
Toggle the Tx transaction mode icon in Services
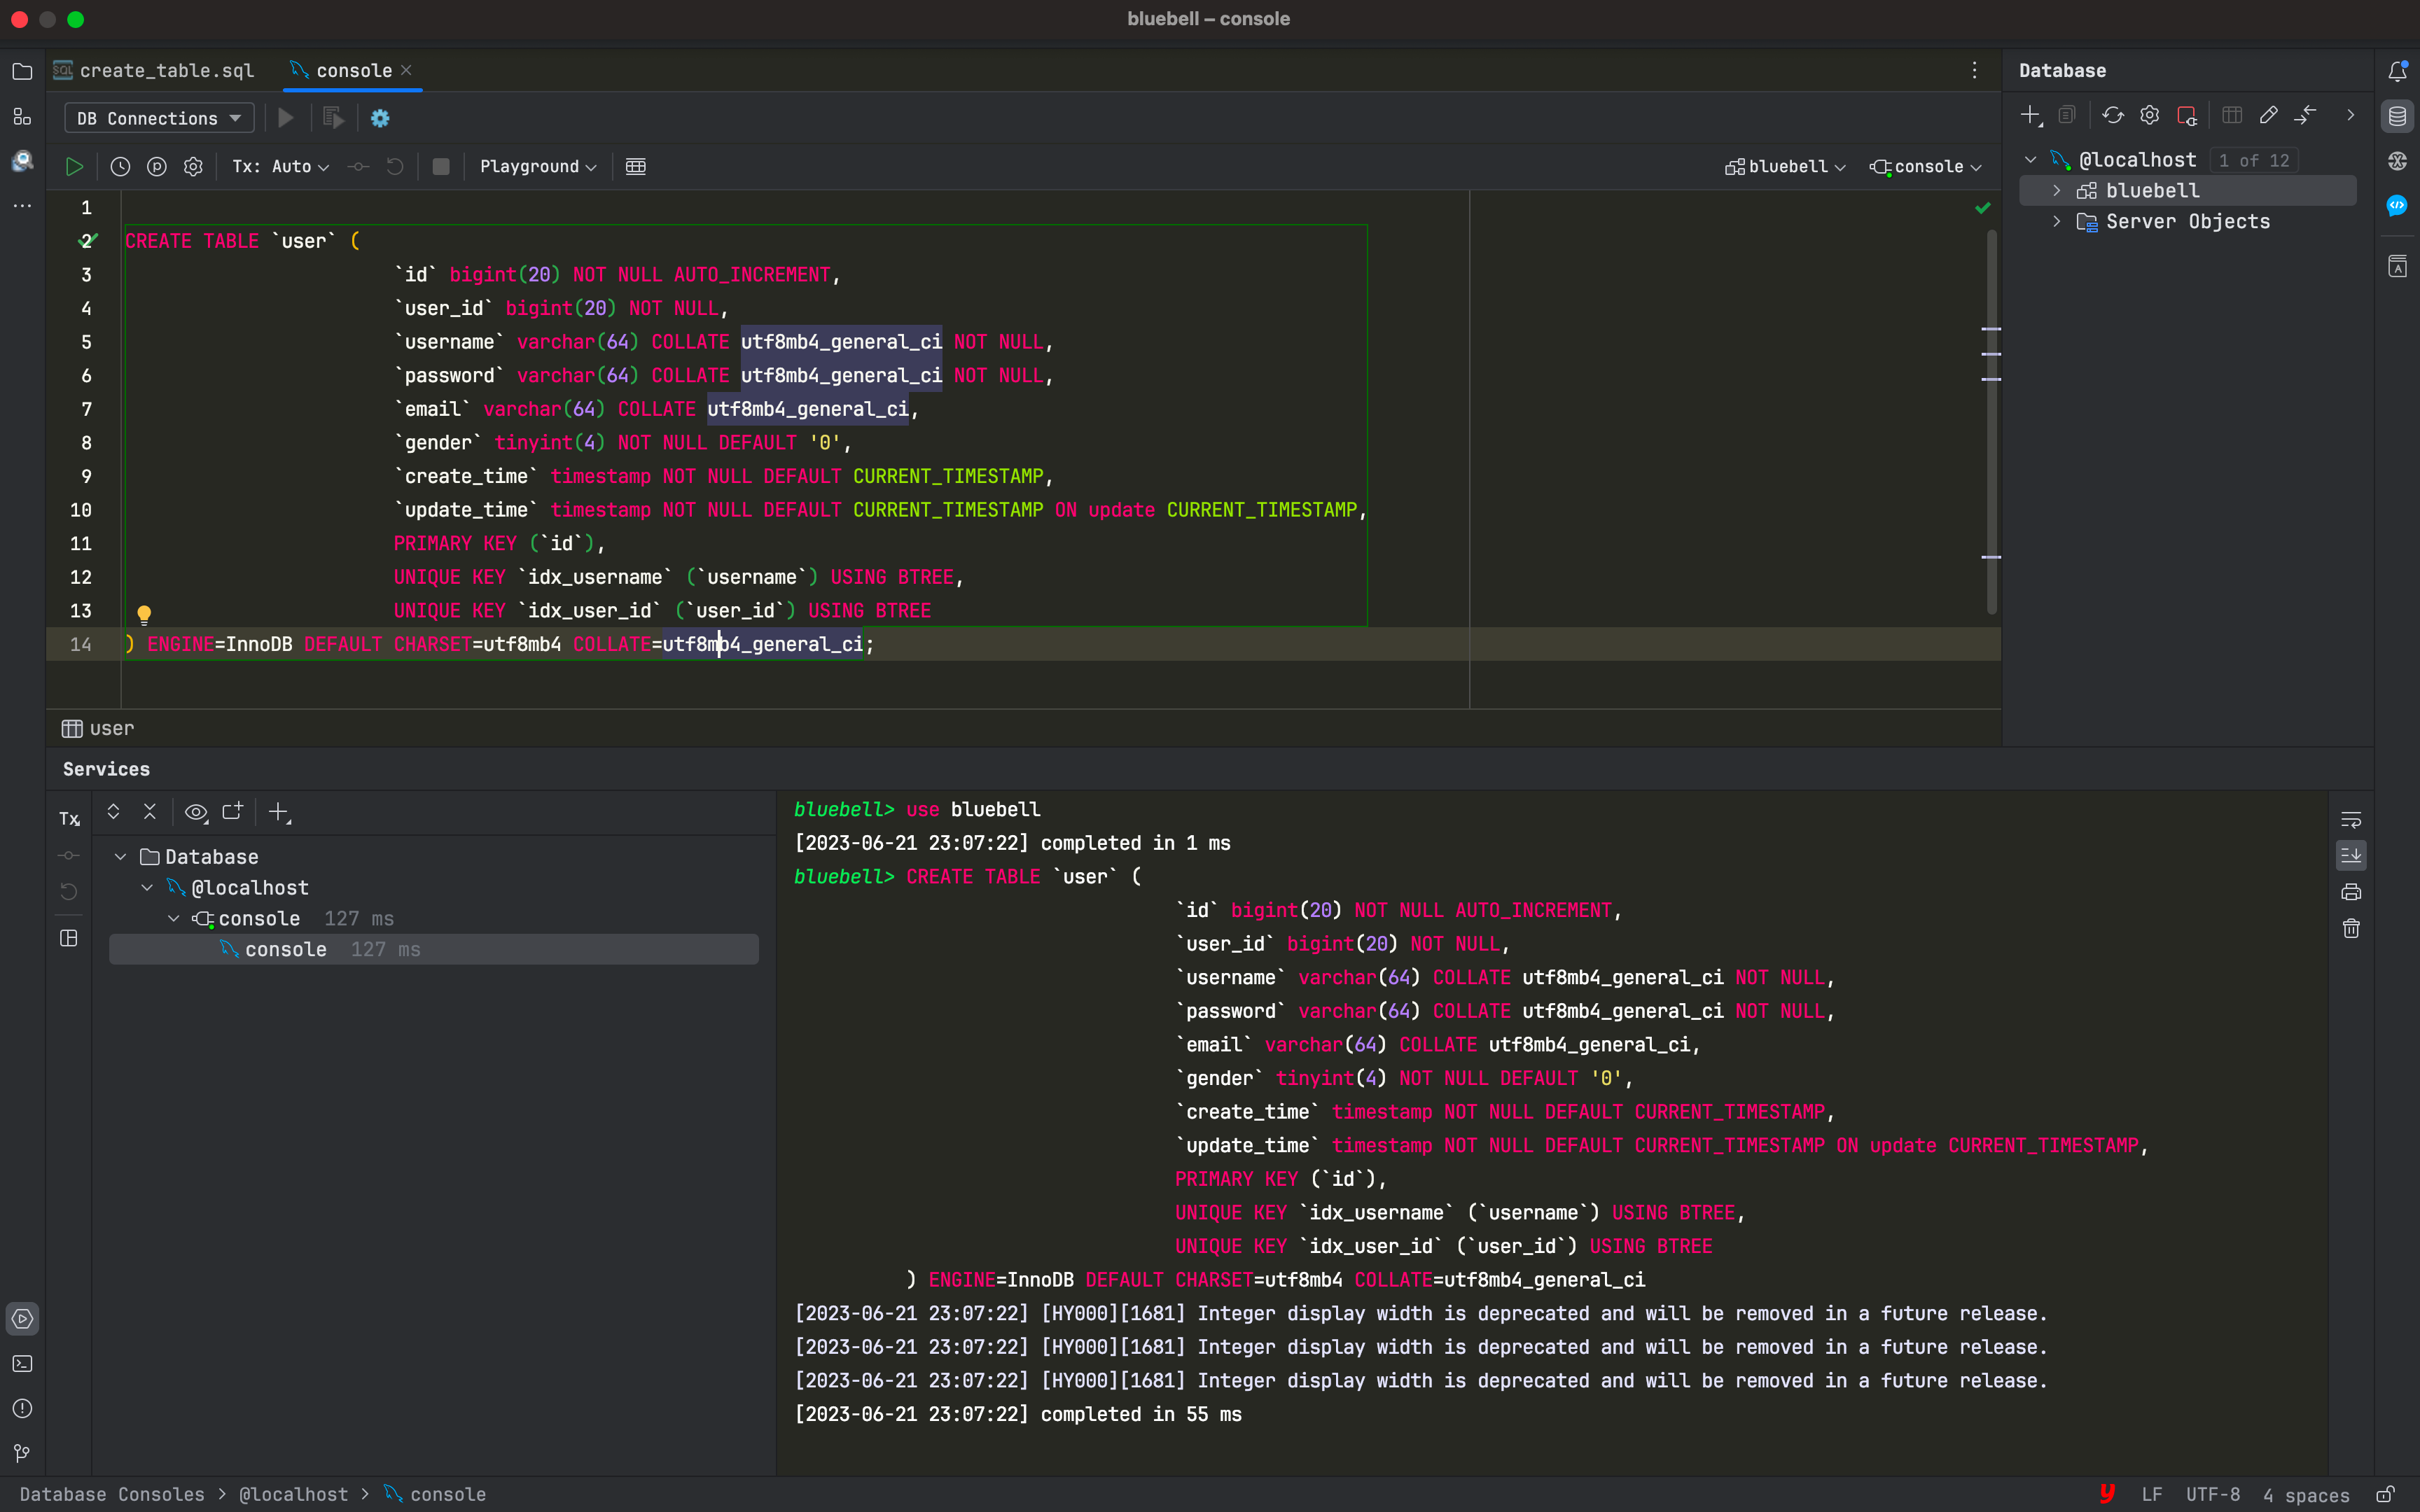coord(69,819)
